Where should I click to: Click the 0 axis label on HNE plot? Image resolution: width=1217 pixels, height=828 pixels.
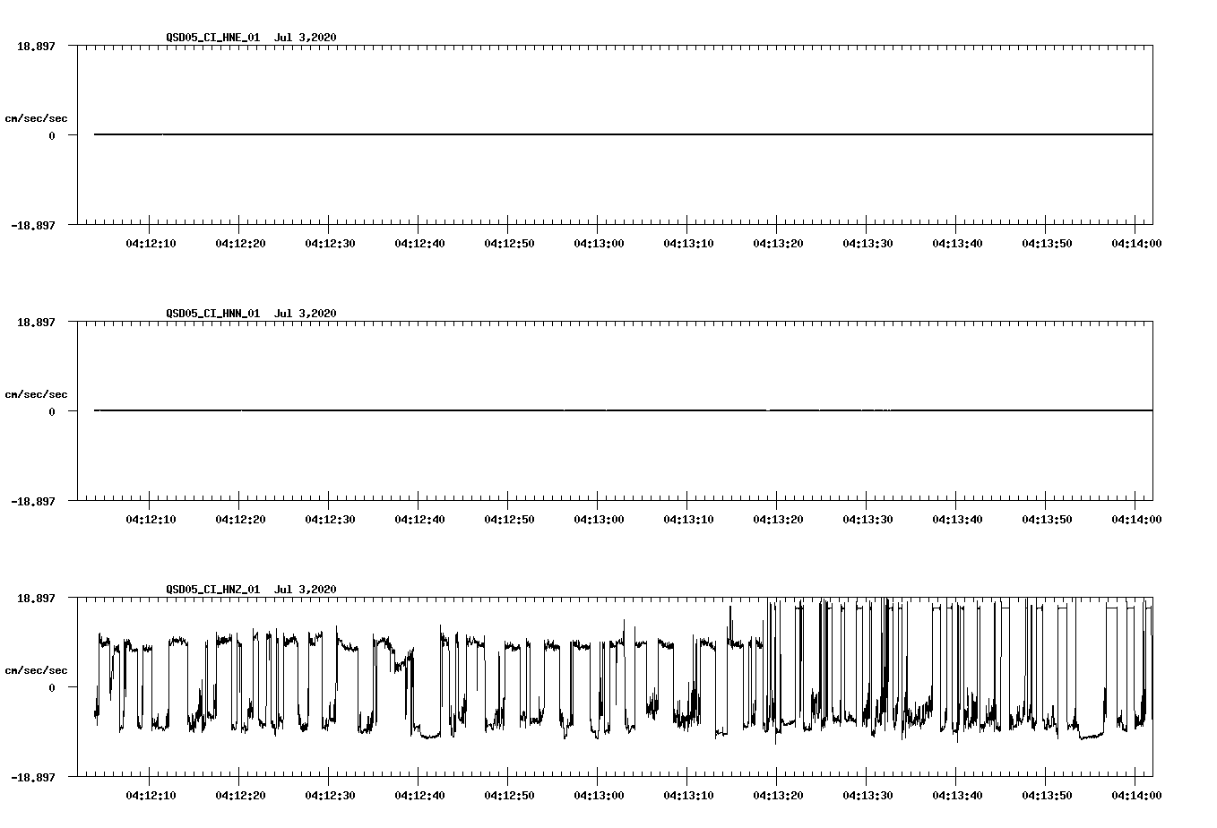pyautogui.click(x=52, y=135)
